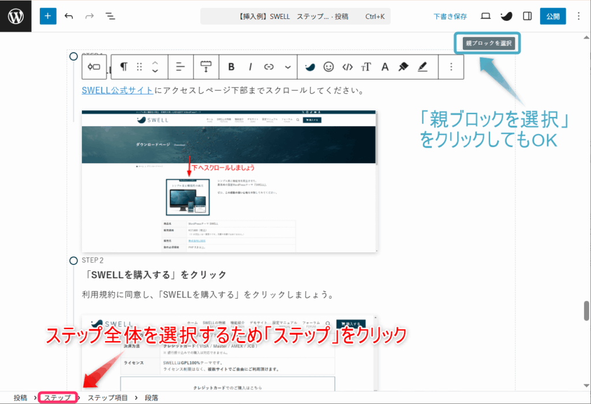Viewport: 591px width, 404px height.
Task: Open preview device view options
Action: [x=485, y=16]
